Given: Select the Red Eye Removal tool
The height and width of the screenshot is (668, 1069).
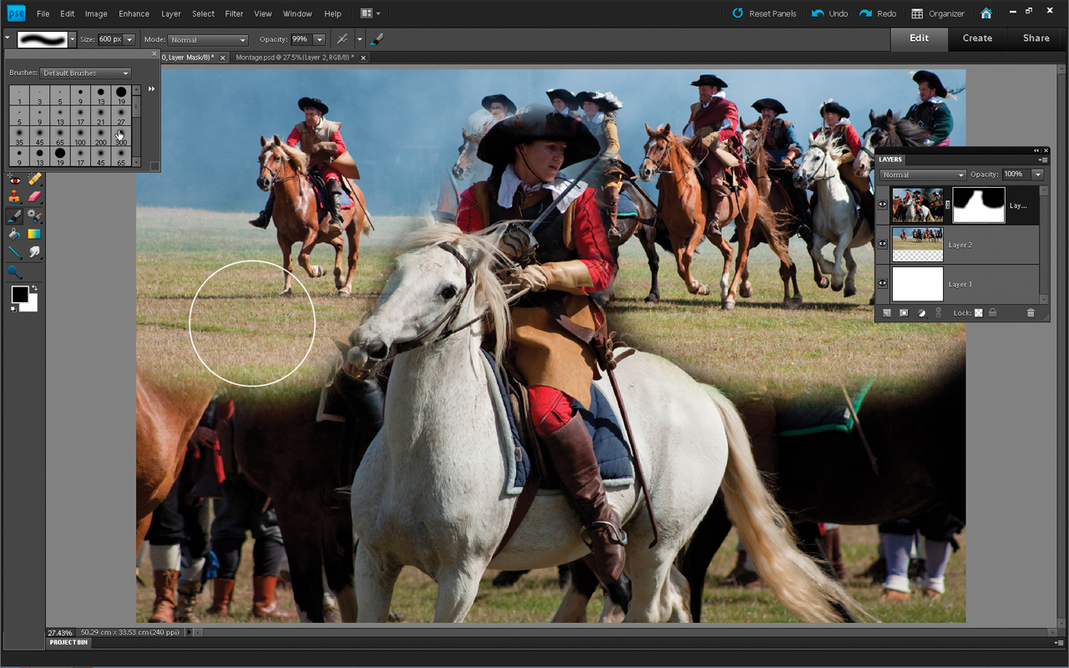Looking at the screenshot, I should click(14, 179).
